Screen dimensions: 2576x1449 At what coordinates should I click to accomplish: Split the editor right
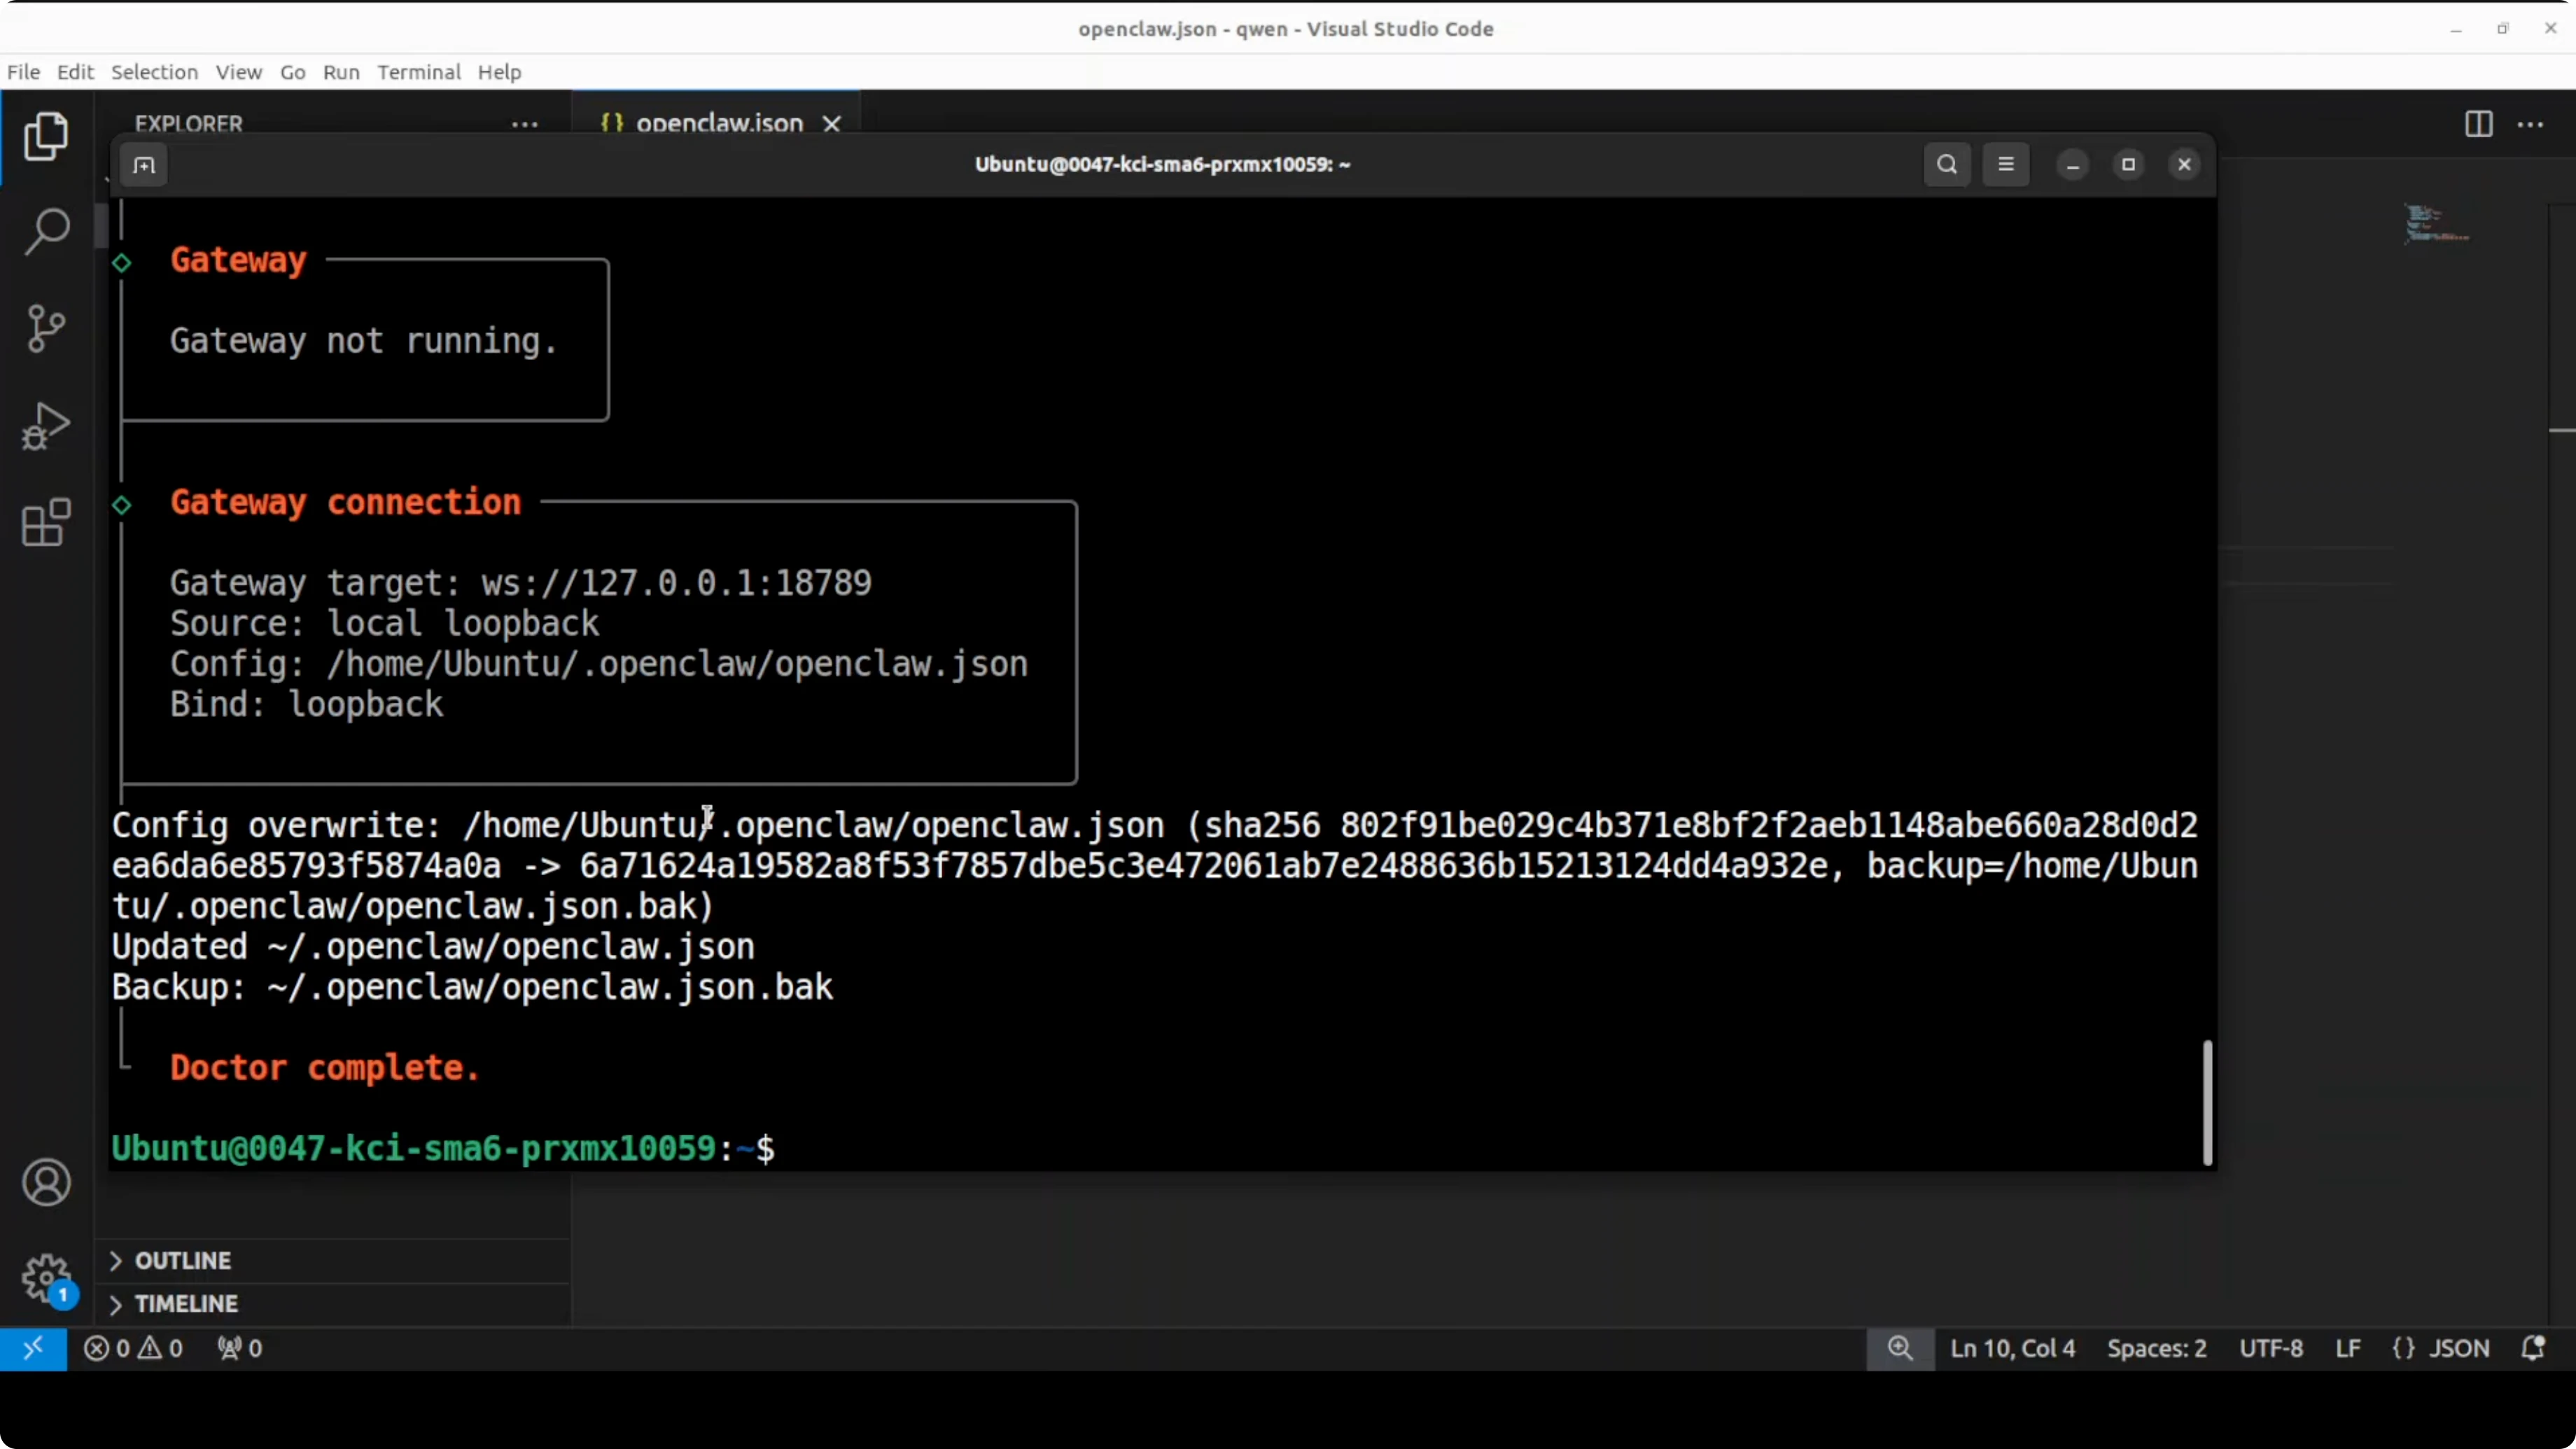[2478, 124]
